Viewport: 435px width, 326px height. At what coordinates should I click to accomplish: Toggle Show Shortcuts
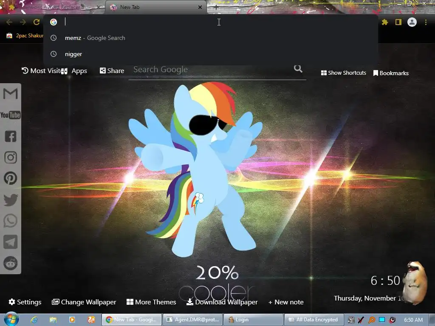click(x=343, y=73)
